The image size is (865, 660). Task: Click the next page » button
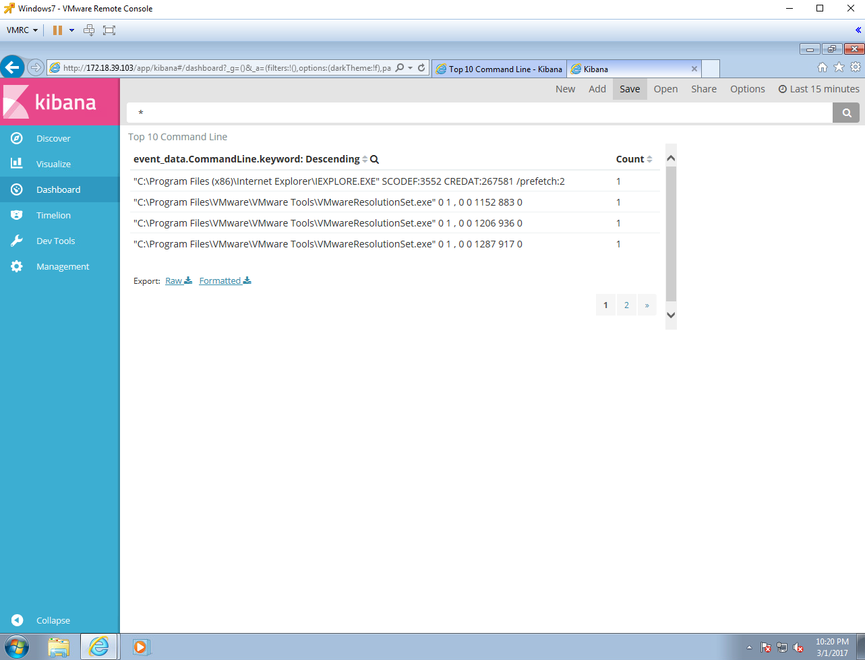[x=647, y=305]
